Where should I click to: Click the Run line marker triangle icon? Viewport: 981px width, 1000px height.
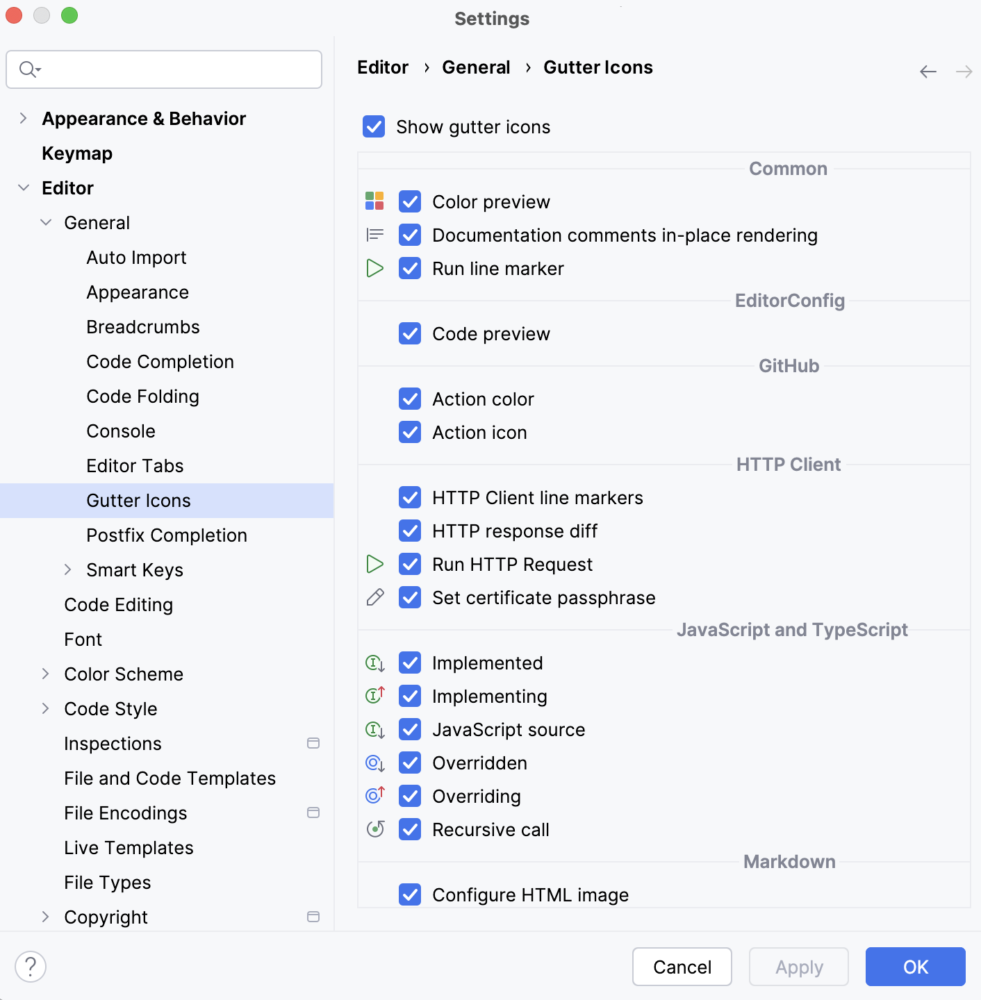click(x=374, y=268)
